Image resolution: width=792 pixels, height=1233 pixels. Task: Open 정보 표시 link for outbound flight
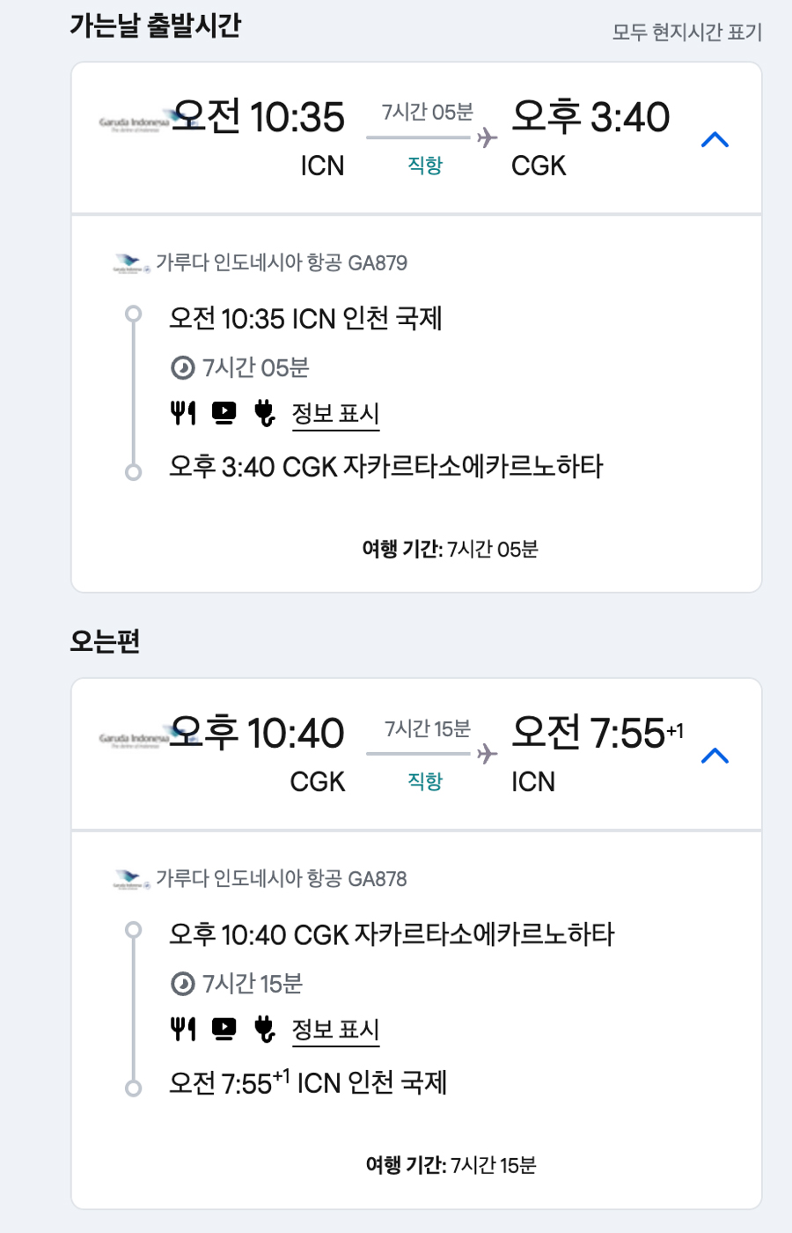click(x=335, y=413)
